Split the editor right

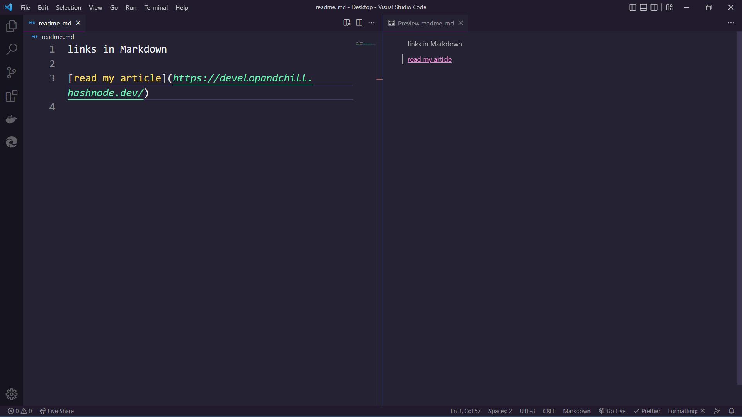click(359, 23)
